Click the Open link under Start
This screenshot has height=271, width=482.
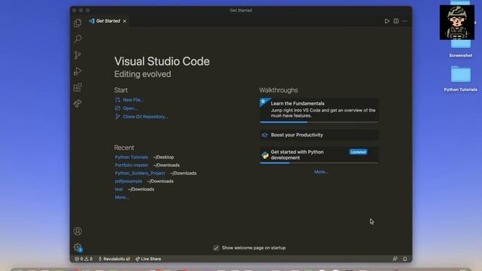[130, 108]
